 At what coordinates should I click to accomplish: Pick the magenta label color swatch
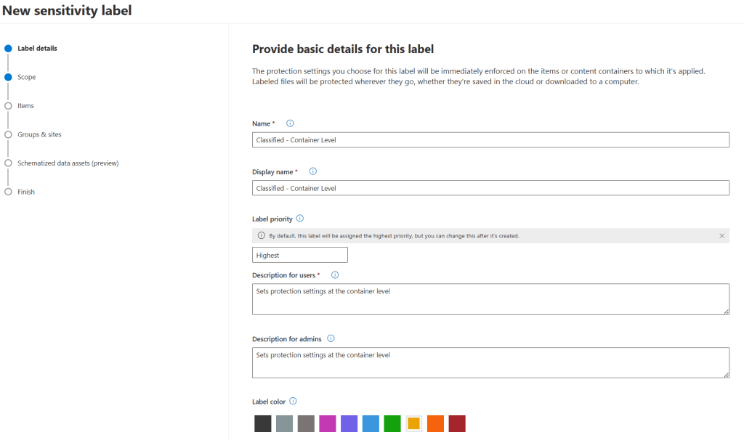(x=328, y=424)
